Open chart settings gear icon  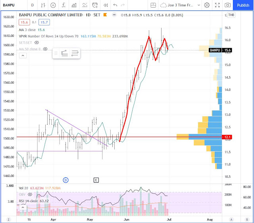coord(207,5)
